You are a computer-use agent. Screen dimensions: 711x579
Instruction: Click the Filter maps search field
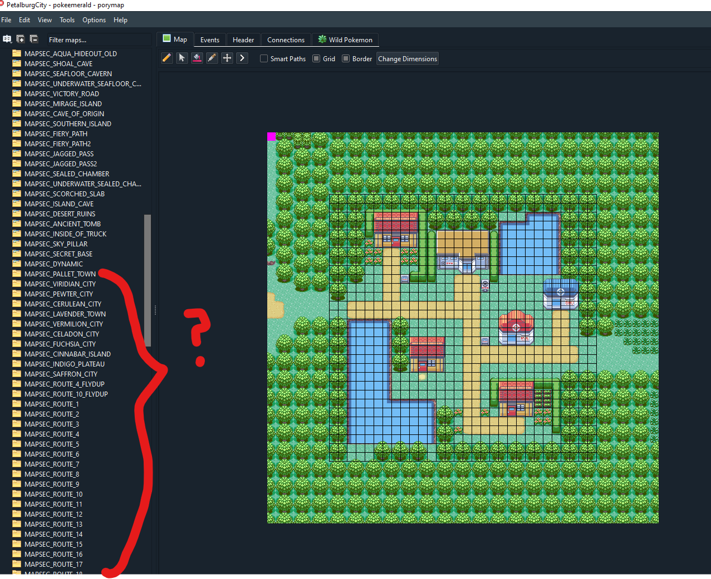[x=95, y=40]
